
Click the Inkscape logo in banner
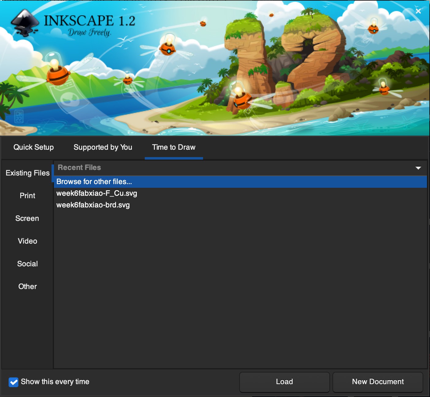pos(25,23)
